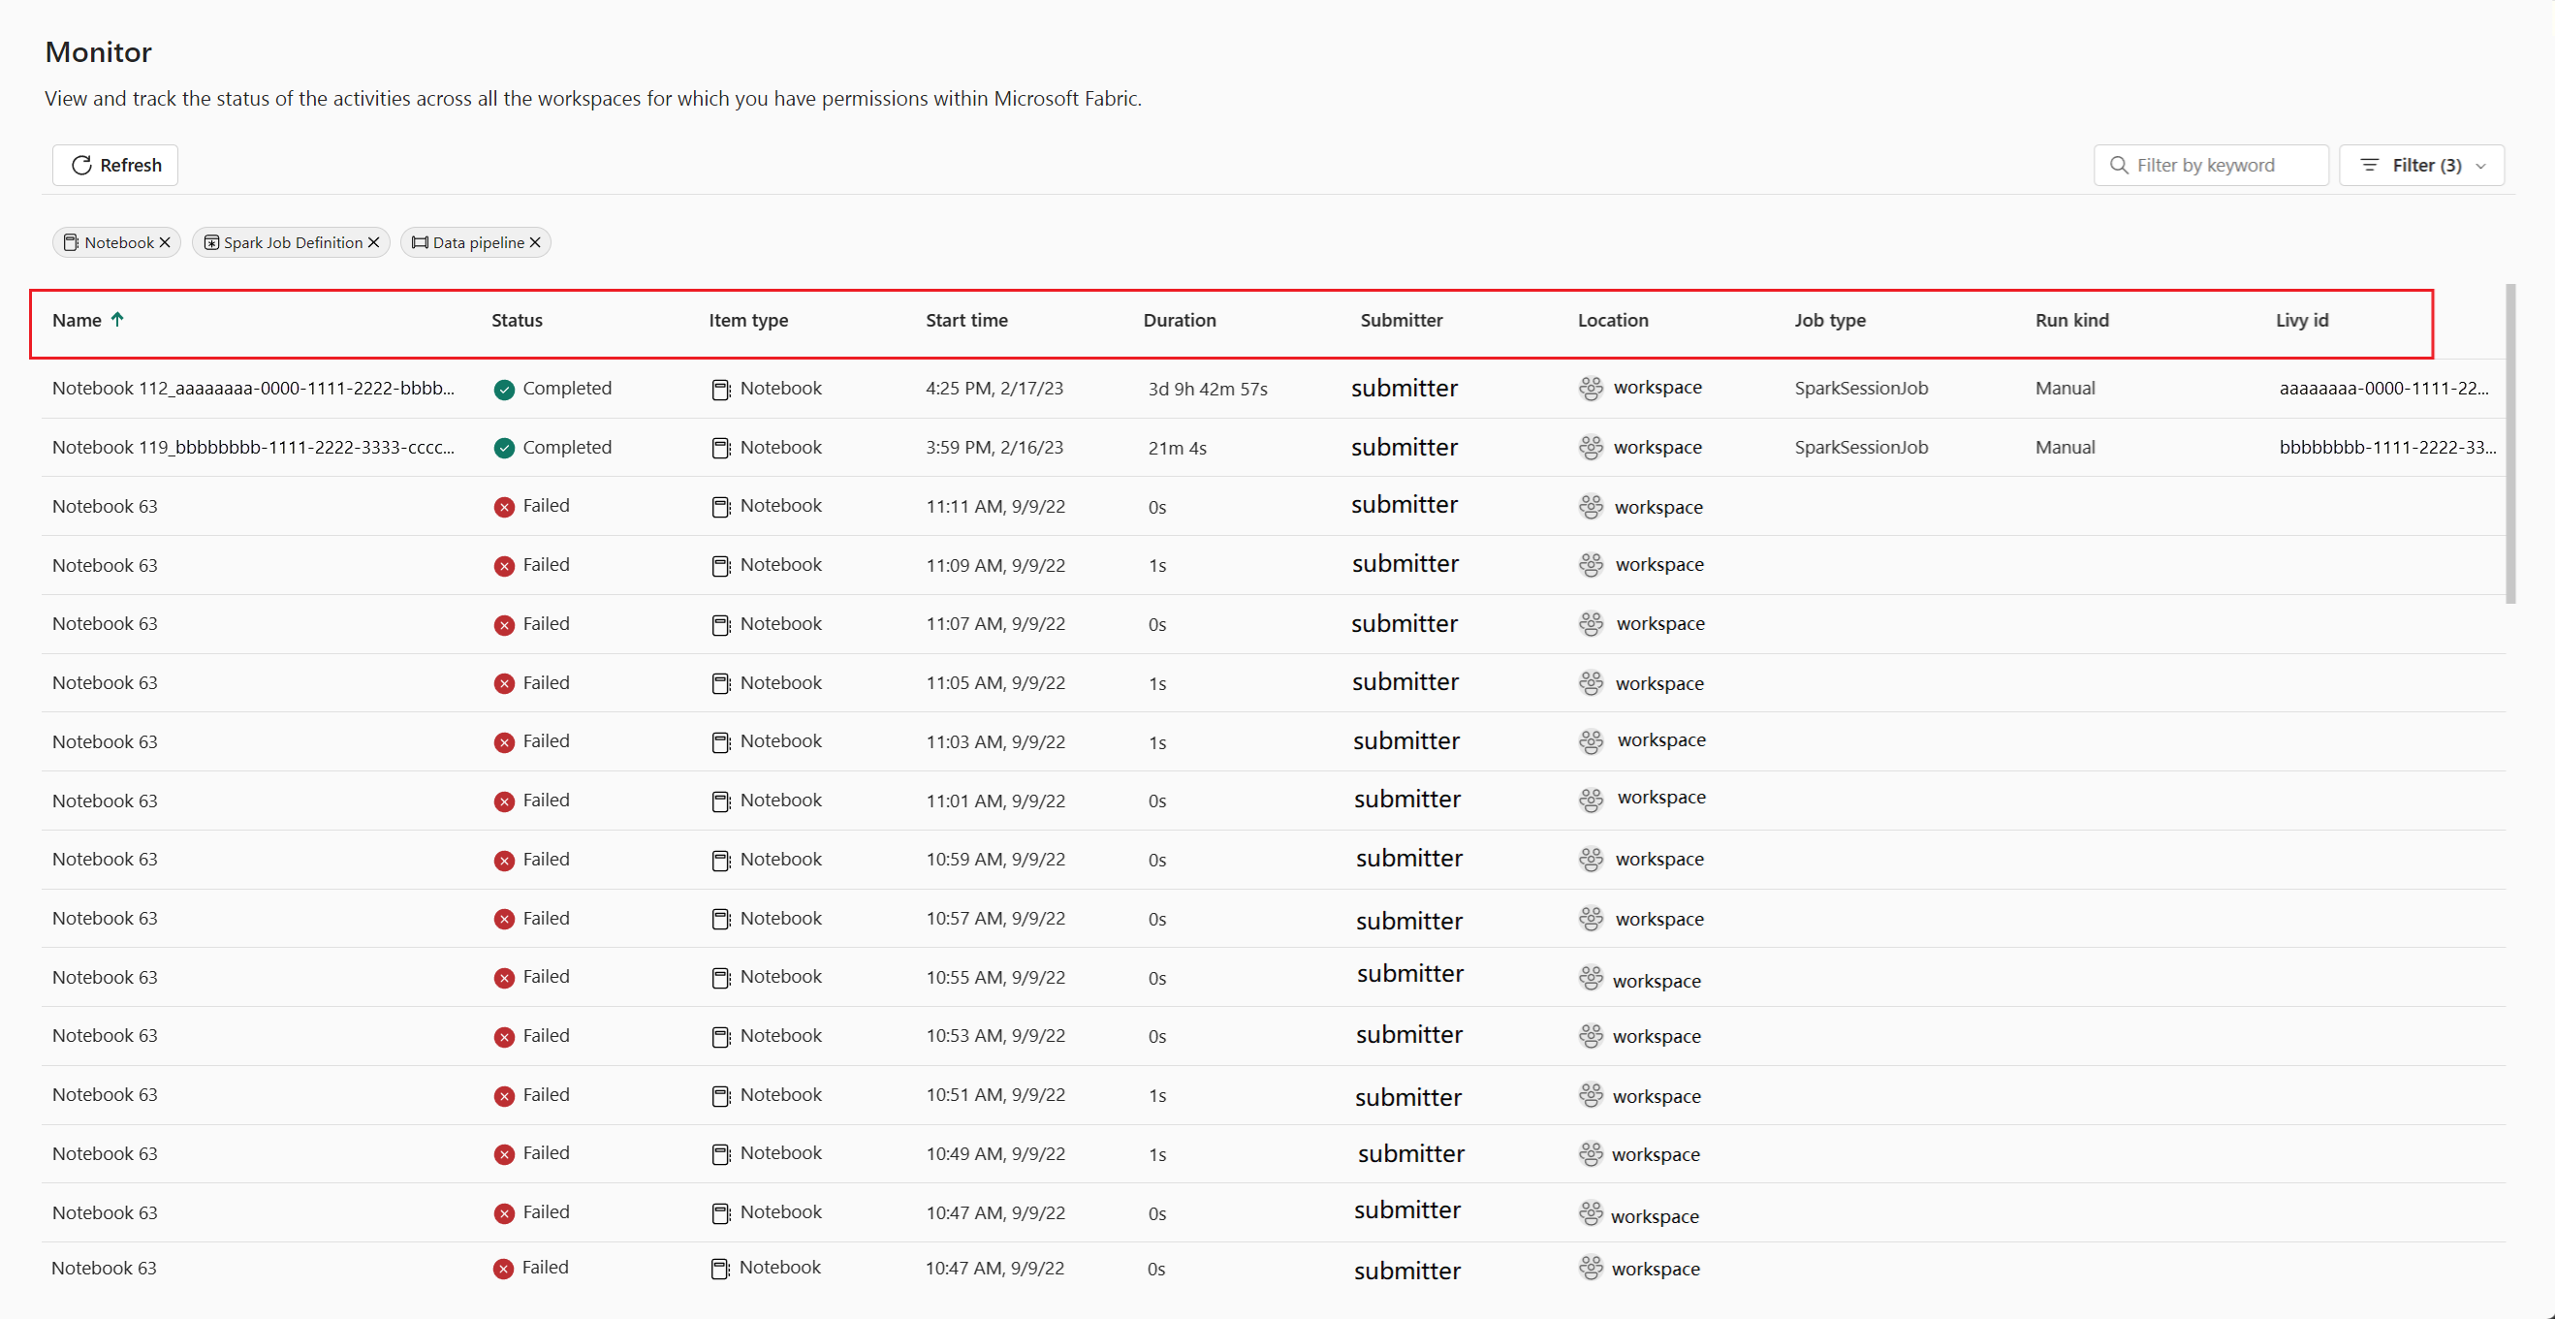Click Completed status icon for Notebook 119
The width and height of the screenshot is (2555, 1319).
click(504, 449)
